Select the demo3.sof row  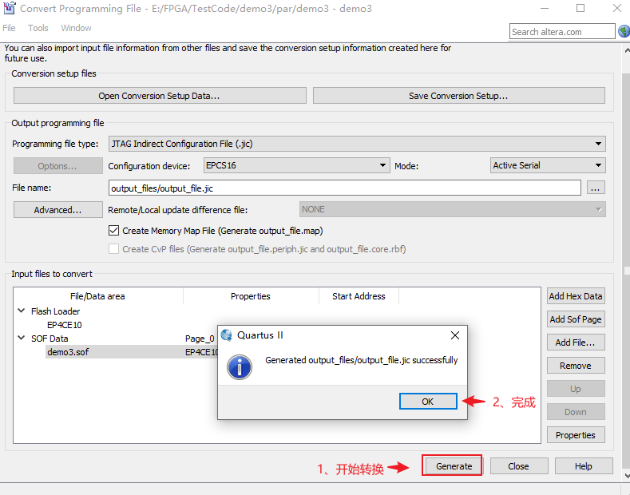(131, 352)
